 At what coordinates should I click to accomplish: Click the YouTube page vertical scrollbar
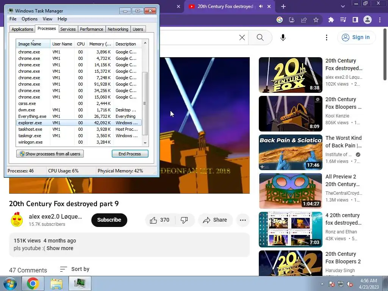point(385,55)
